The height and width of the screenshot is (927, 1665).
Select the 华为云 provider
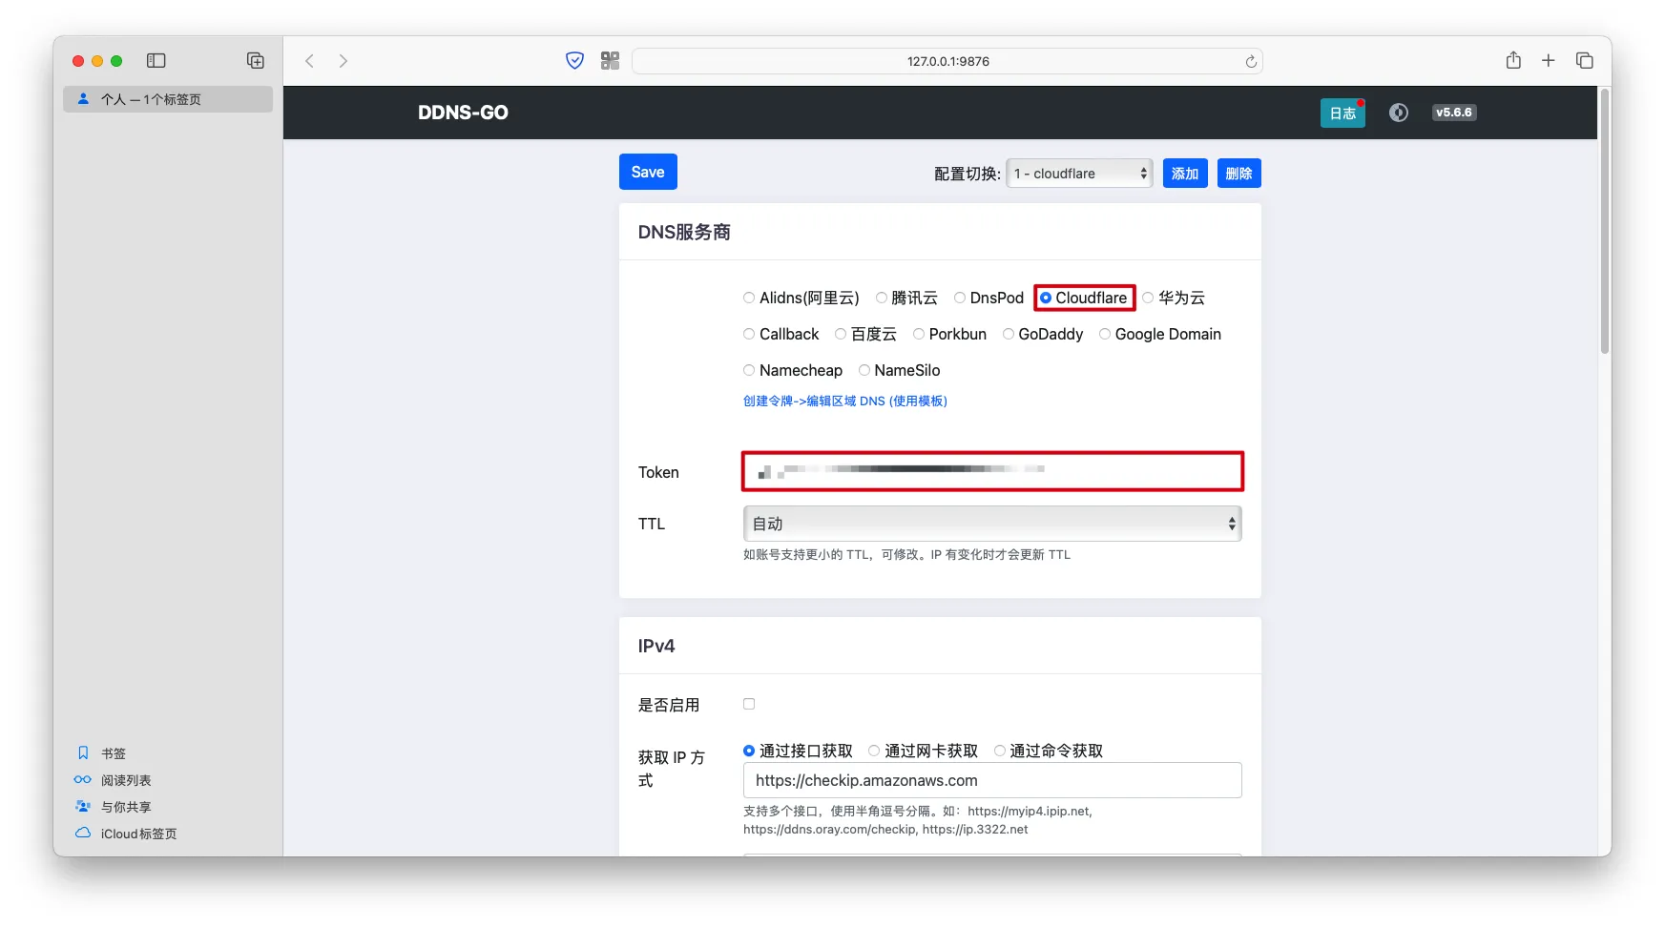[1148, 298]
